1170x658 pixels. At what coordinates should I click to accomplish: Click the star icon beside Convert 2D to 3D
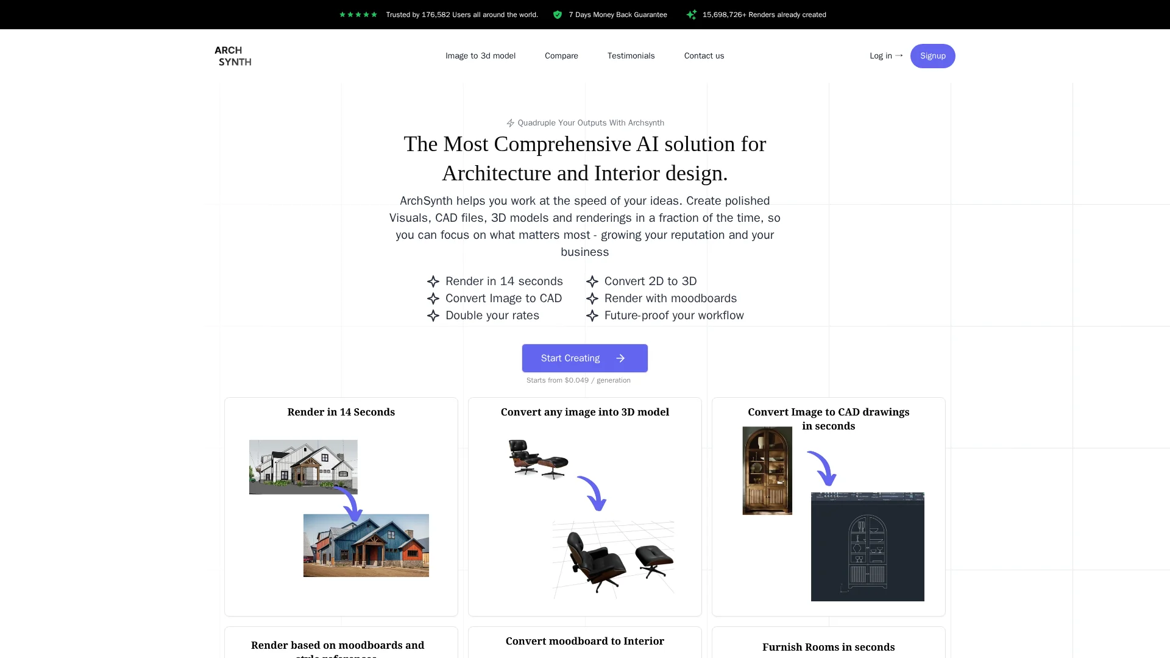[x=592, y=281]
